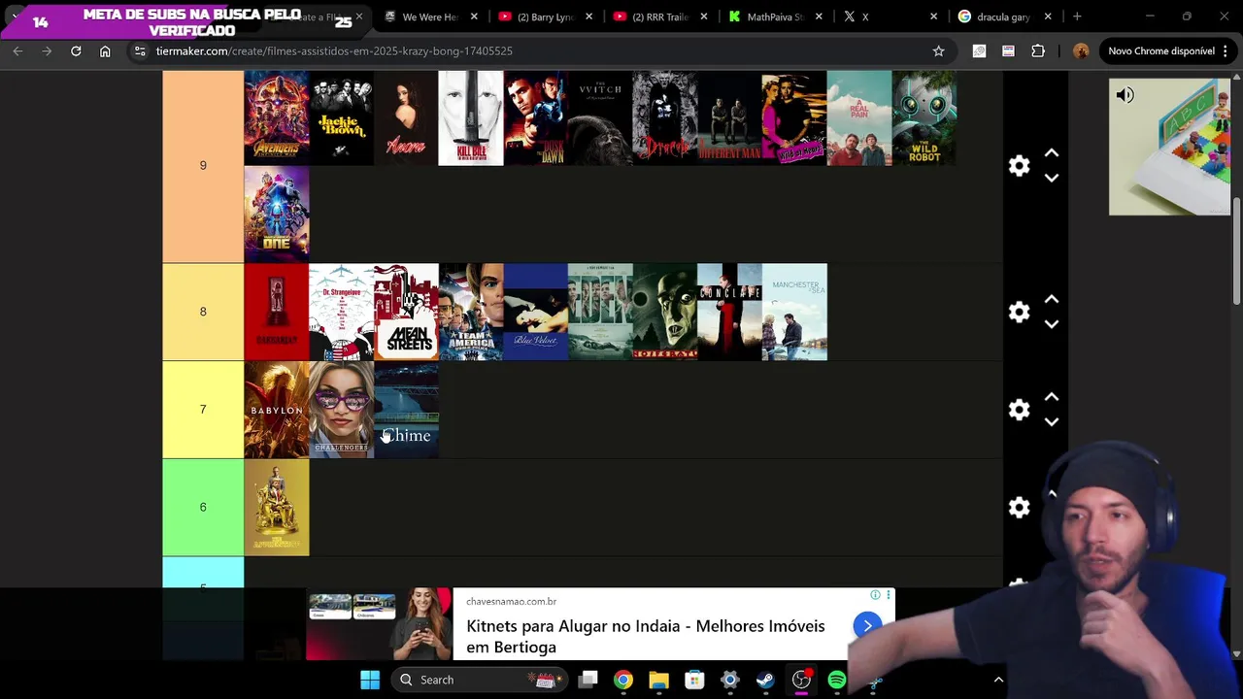Select the Chime poster
The image size is (1243, 699).
coord(406,410)
